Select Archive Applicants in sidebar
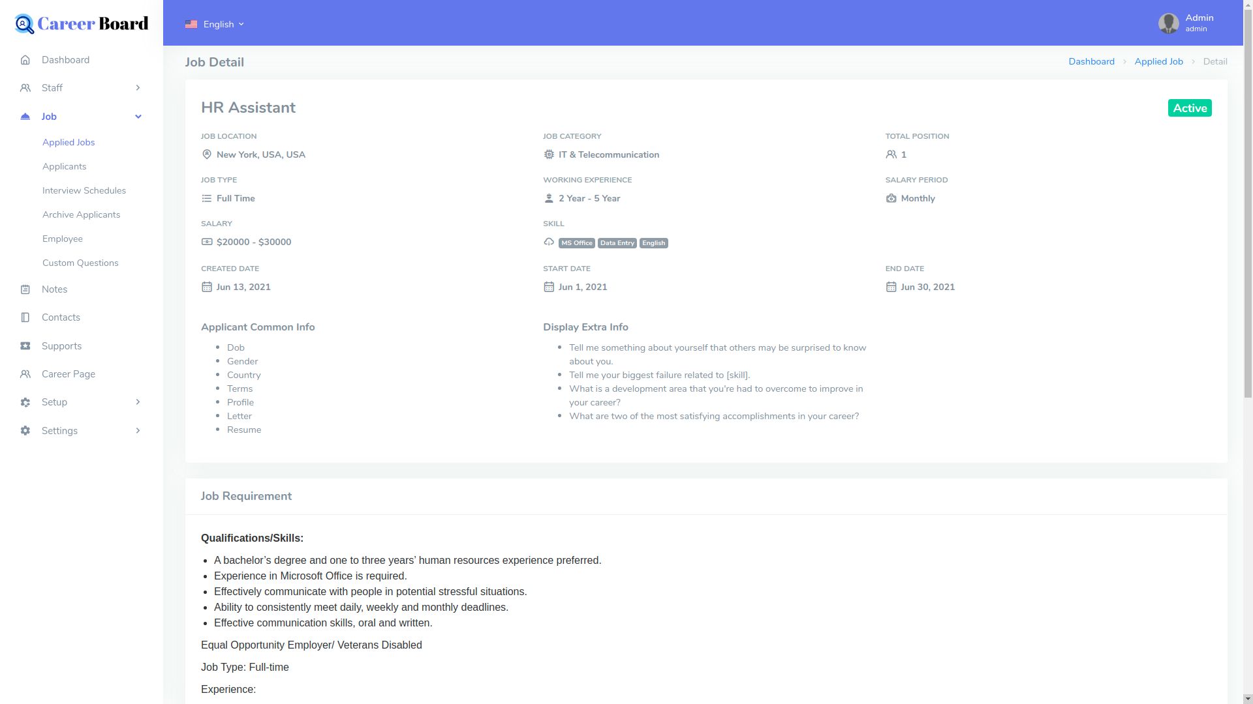Screen dimensions: 1253x704 click(x=81, y=215)
